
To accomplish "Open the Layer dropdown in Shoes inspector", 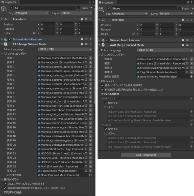I will point(176,14).
